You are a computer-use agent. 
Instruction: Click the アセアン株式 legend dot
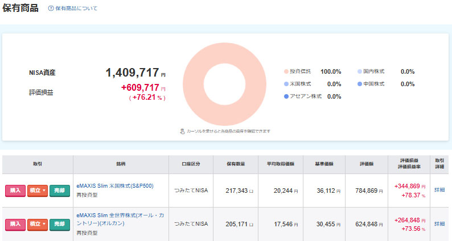pos(286,96)
